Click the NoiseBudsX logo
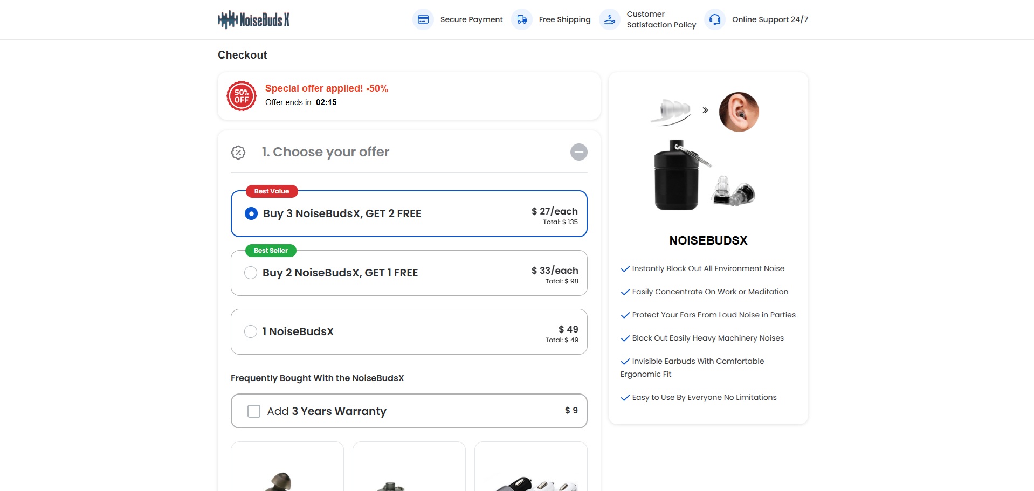Image resolution: width=1034 pixels, height=491 pixels. [x=253, y=20]
